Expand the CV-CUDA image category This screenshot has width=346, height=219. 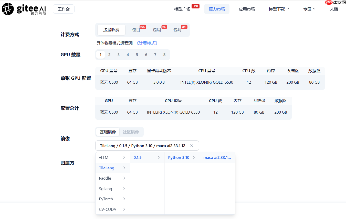click(108, 209)
